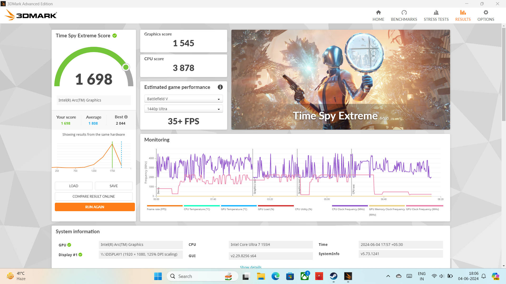The width and height of the screenshot is (506, 284).
Task: Open Task View from the taskbar
Action: pyautogui.click(x=246, y=276)
